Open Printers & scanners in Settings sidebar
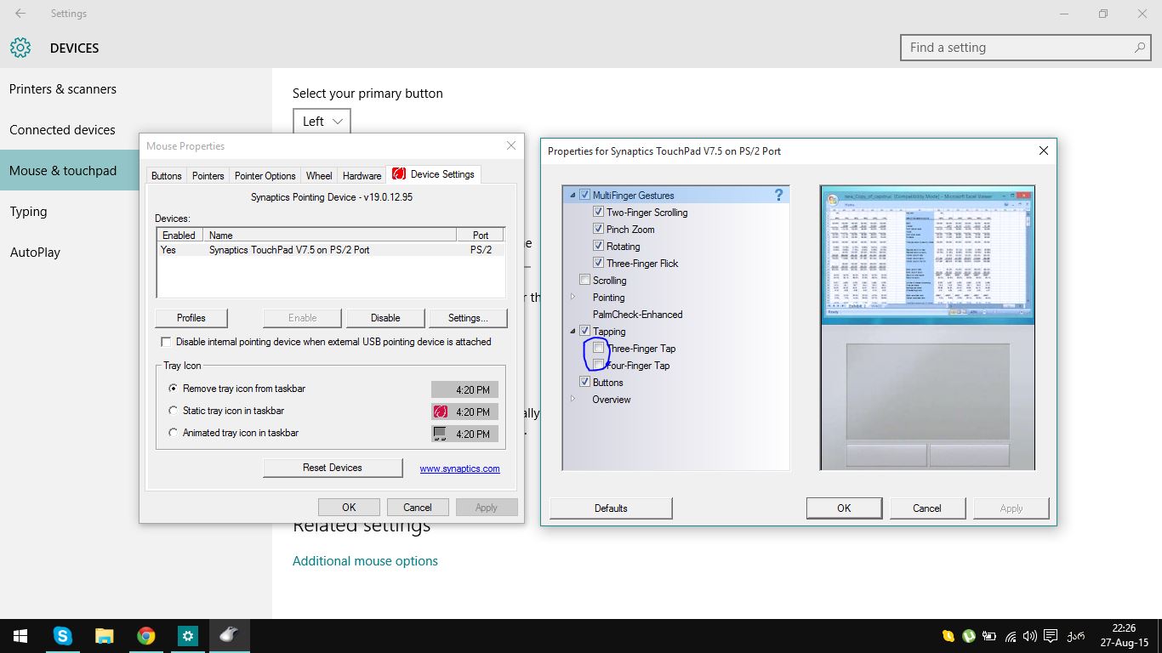 click(63, 89)
